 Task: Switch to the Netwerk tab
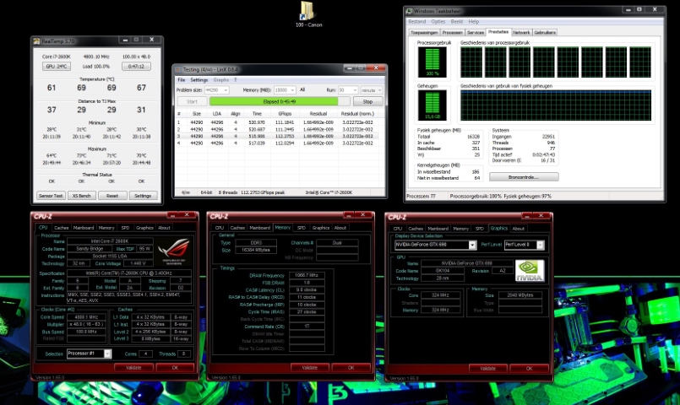click(521, 33)
